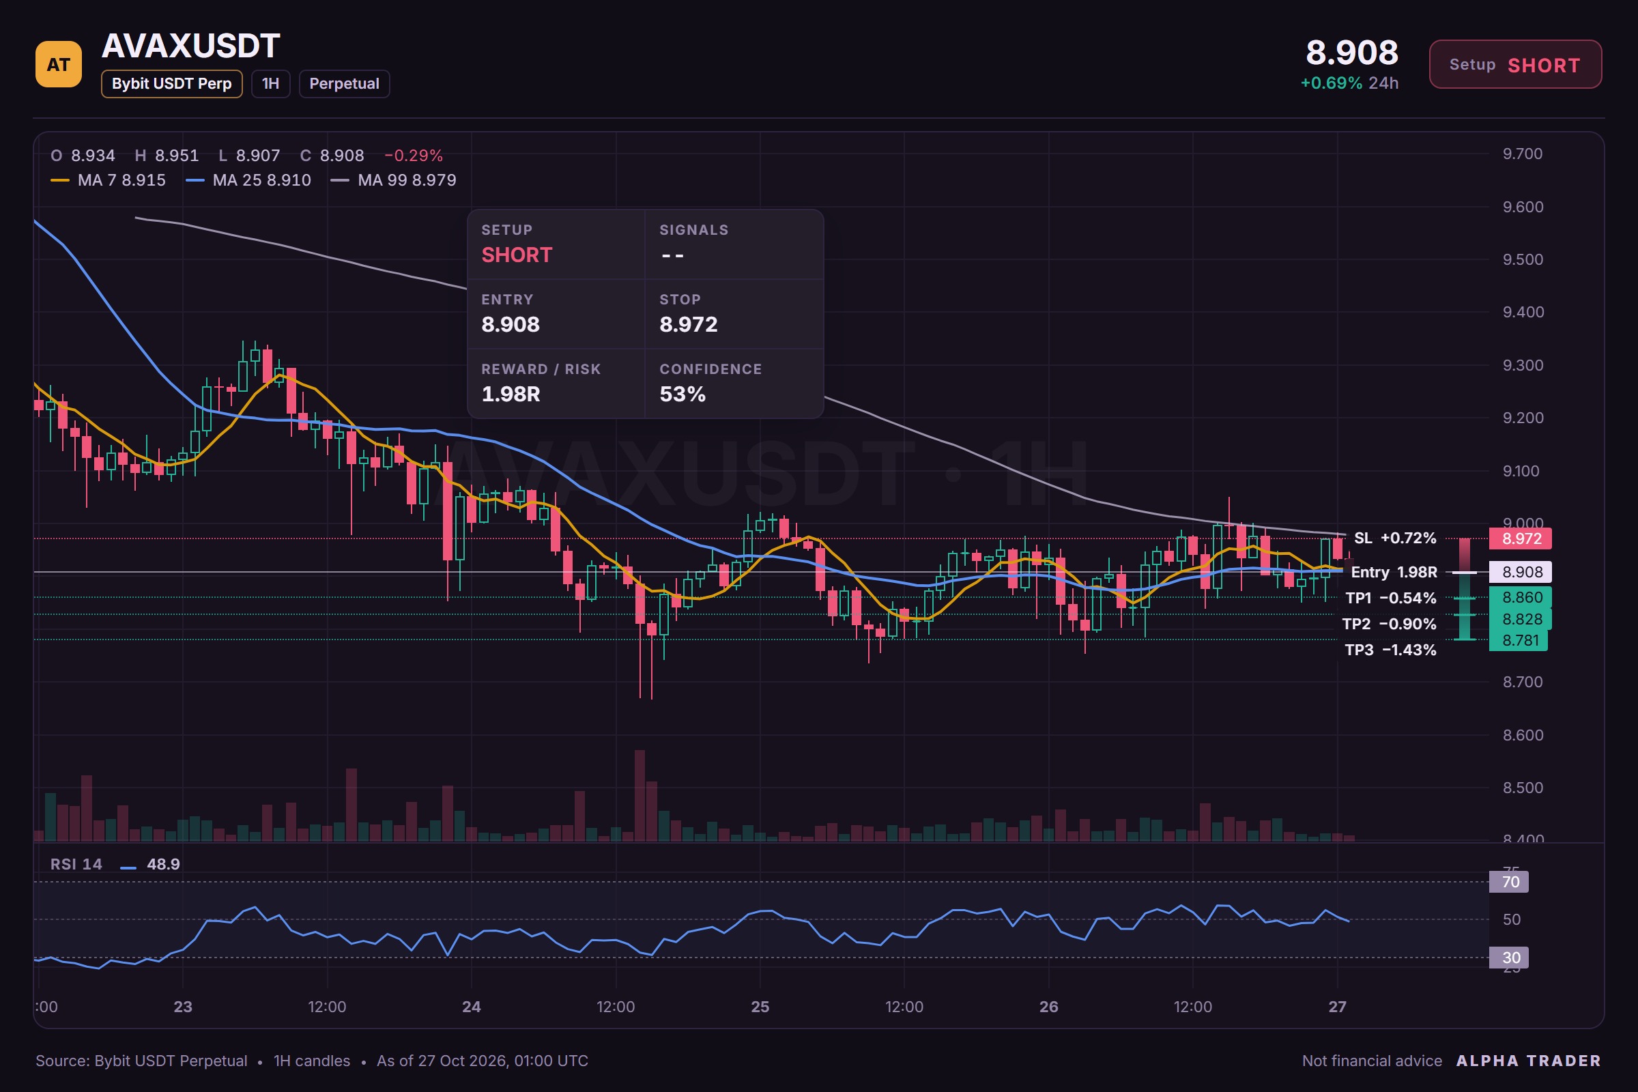Viewport: 1638px width, 1092px height.
Task: Click the green 8.781 target price tag
Action: pos(1518,640)
